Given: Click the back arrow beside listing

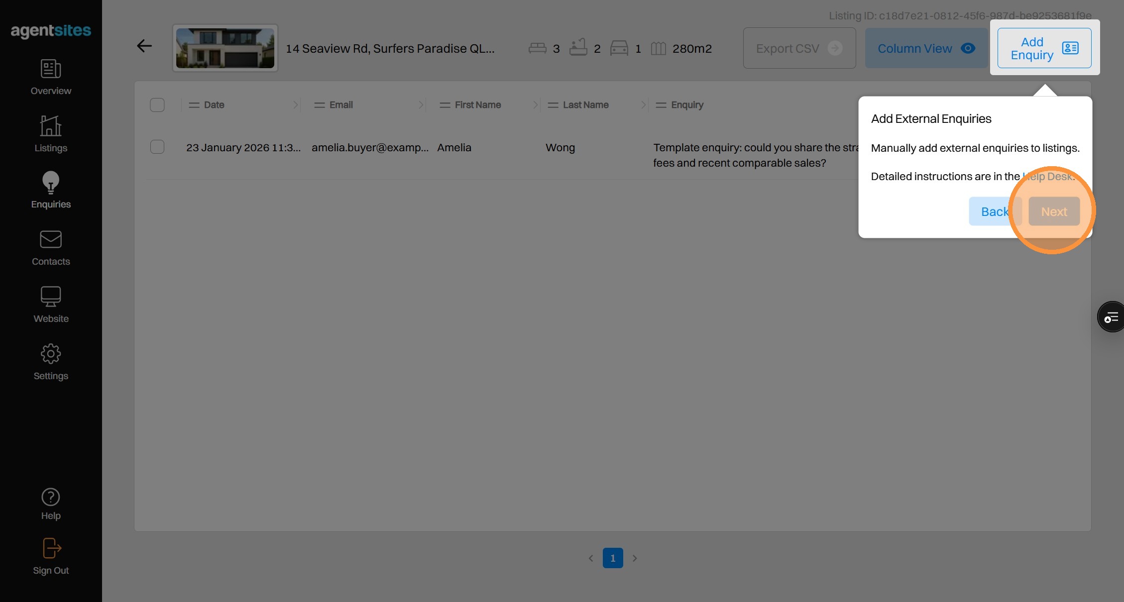Looking at the screenshot, I should [144, 46].
